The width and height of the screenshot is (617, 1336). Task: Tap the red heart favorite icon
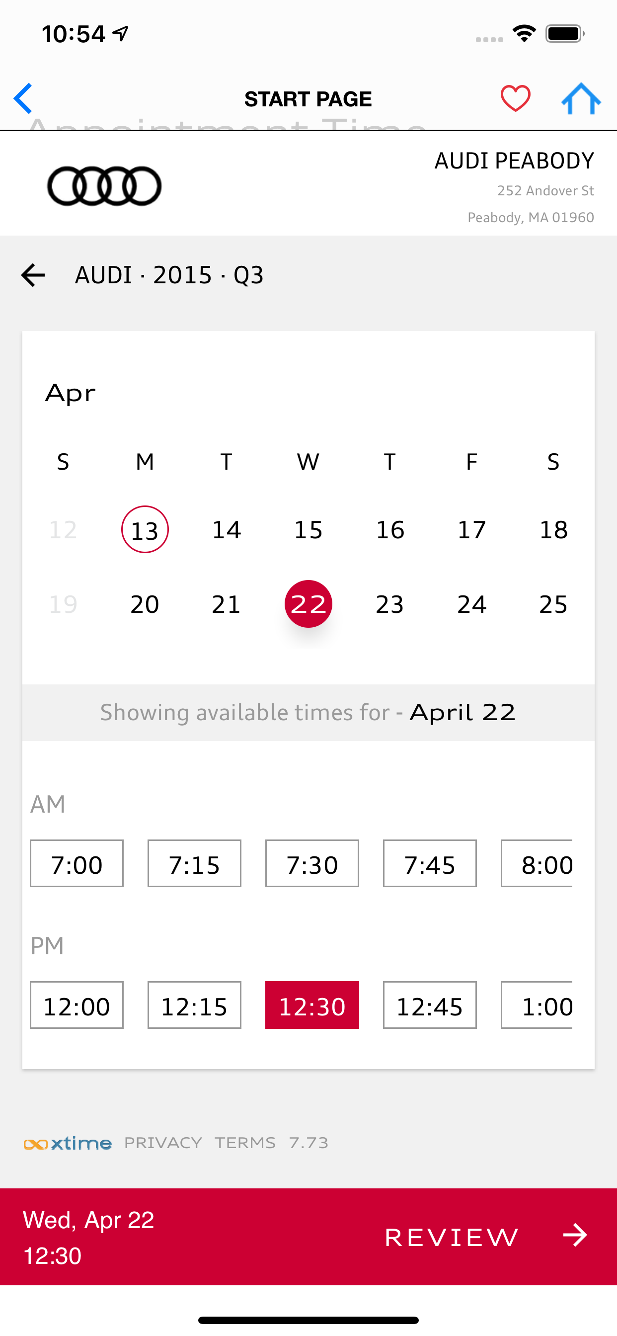click(x=515, y=98)
